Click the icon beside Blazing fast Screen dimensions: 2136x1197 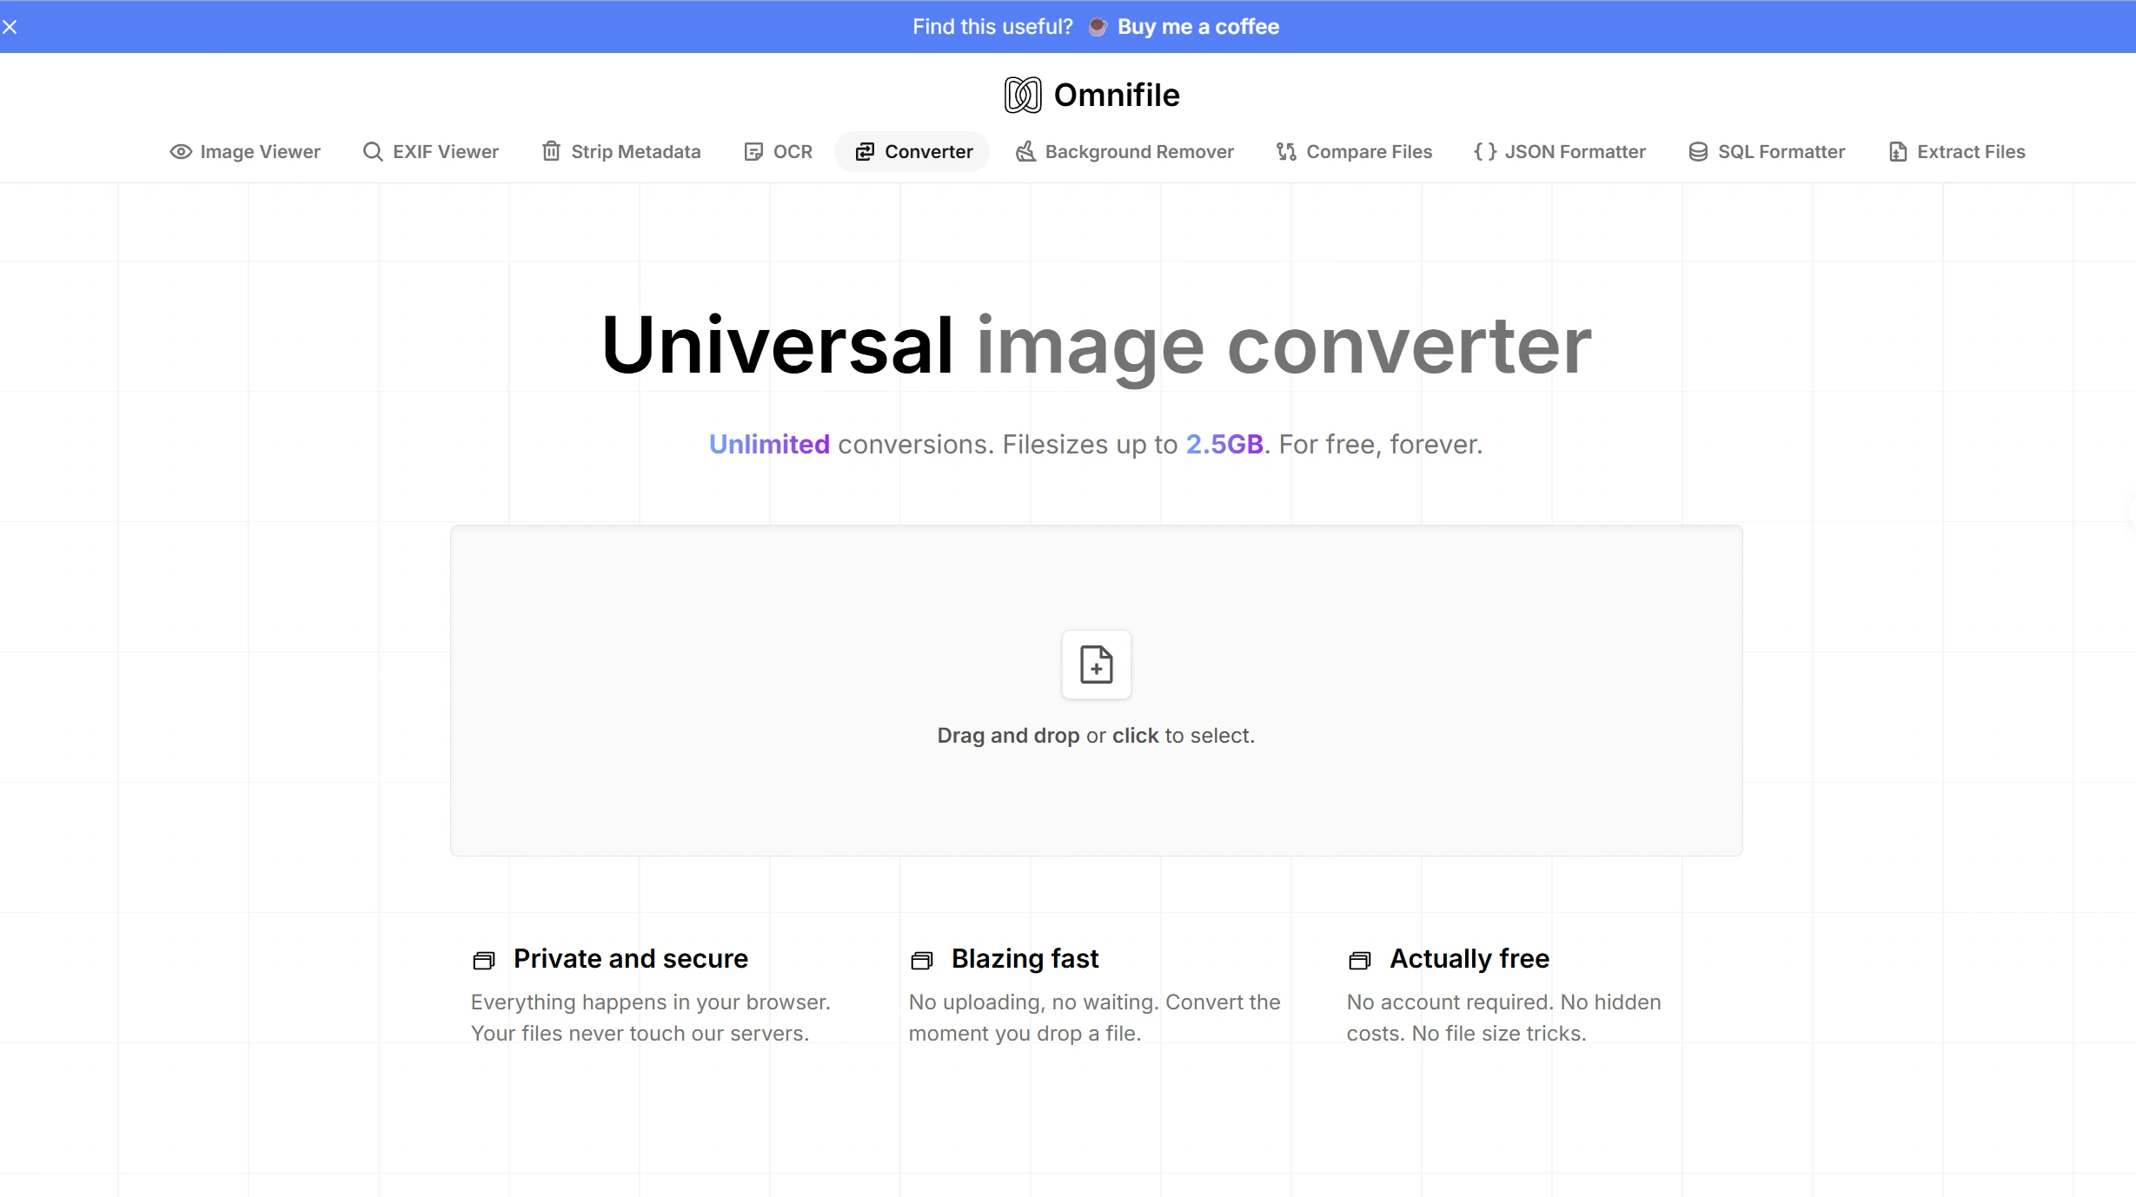922,960
